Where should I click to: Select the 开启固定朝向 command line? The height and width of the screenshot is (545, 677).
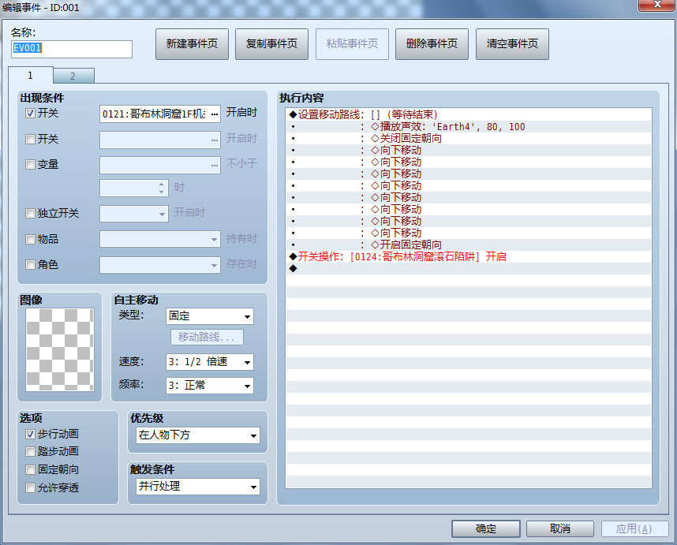pos(469,245)
